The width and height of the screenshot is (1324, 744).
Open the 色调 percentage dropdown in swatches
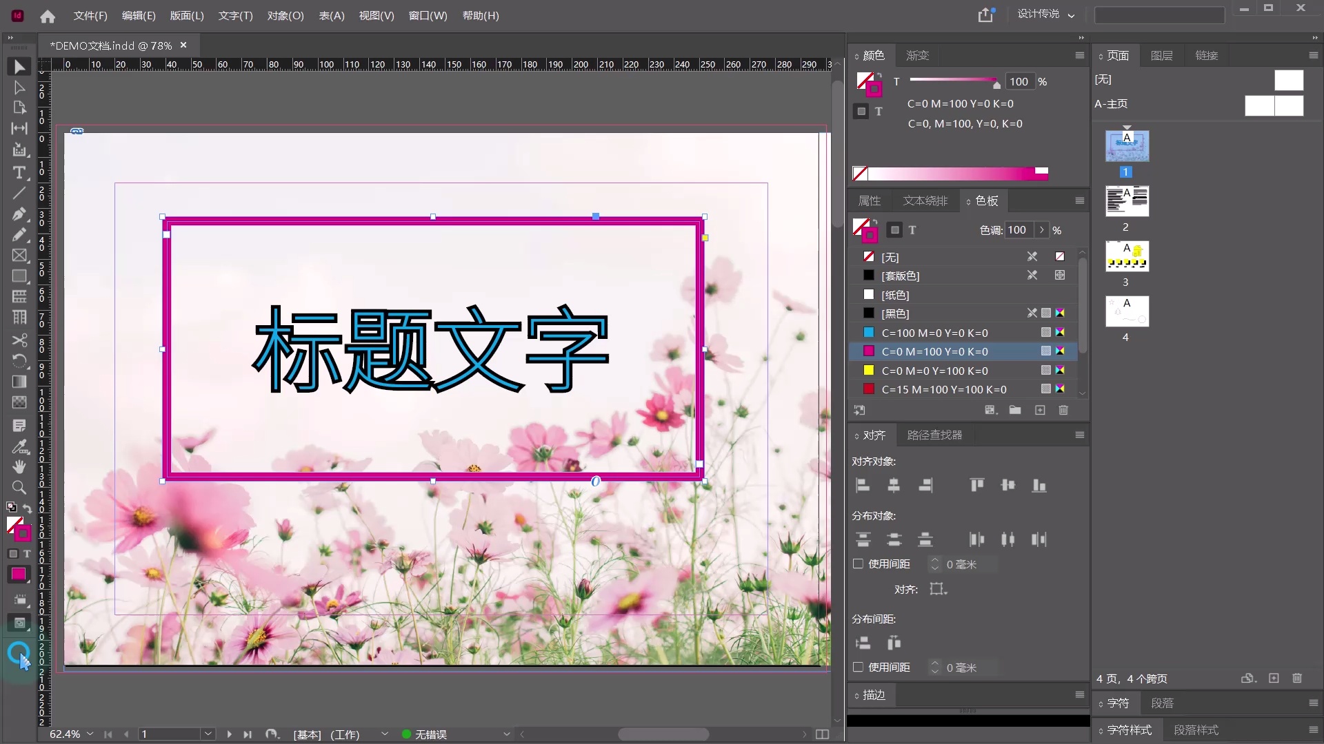1043,230
